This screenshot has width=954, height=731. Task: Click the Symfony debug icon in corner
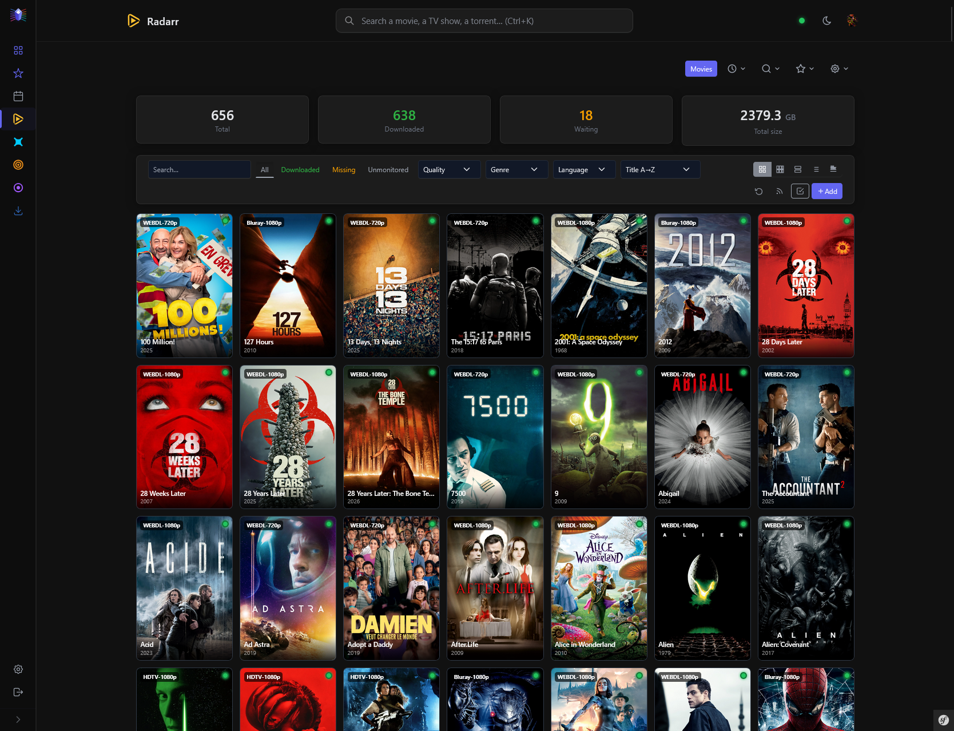tap(944, 720)
